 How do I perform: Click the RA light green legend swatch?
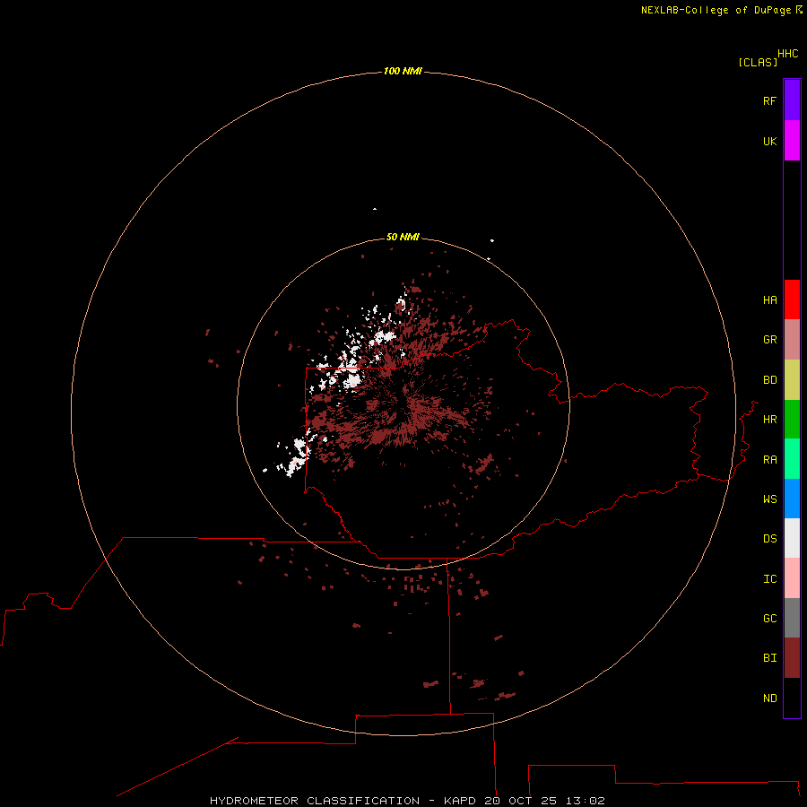(792, 459)
